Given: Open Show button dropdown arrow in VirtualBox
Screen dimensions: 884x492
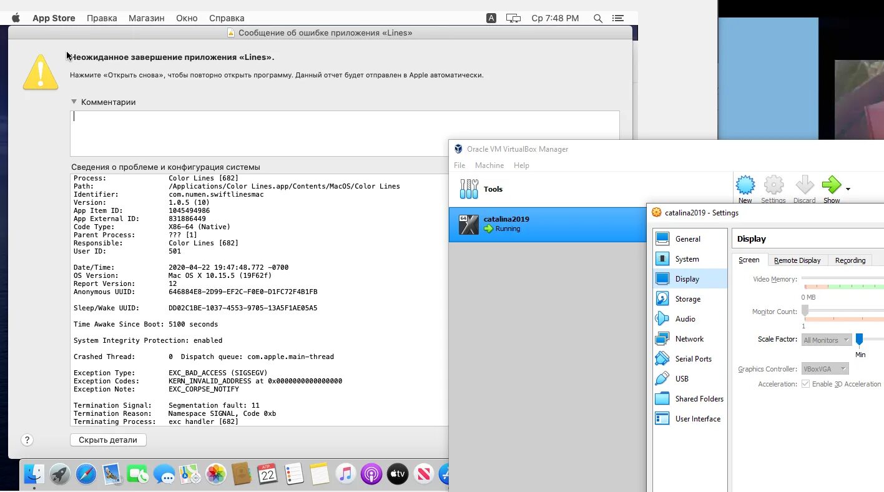Looking at the screenshot, I should [848, 189].
